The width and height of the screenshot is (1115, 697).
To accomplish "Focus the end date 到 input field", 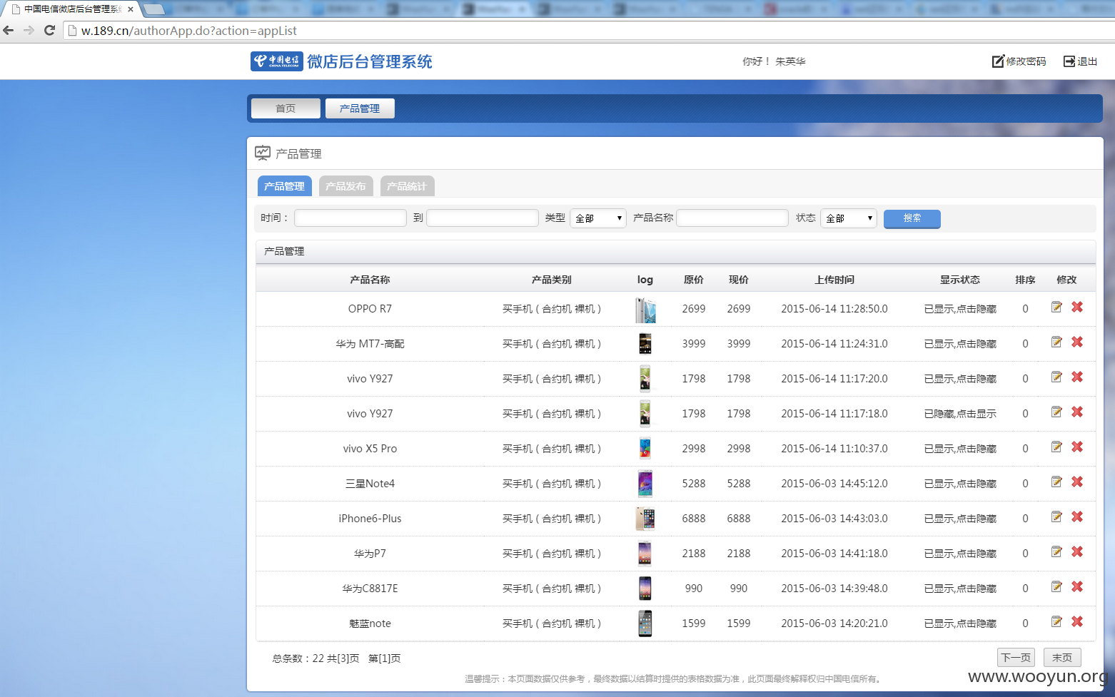I will [483, 218].
